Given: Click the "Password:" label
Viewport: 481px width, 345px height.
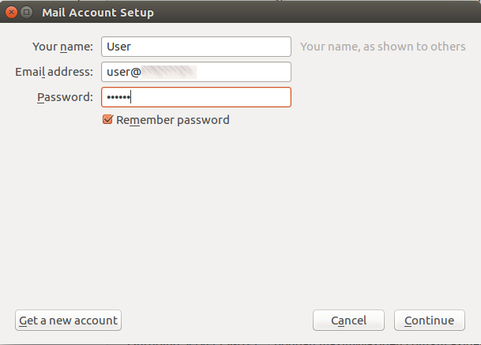Looking at the screenshot, I should click(65, 97).
